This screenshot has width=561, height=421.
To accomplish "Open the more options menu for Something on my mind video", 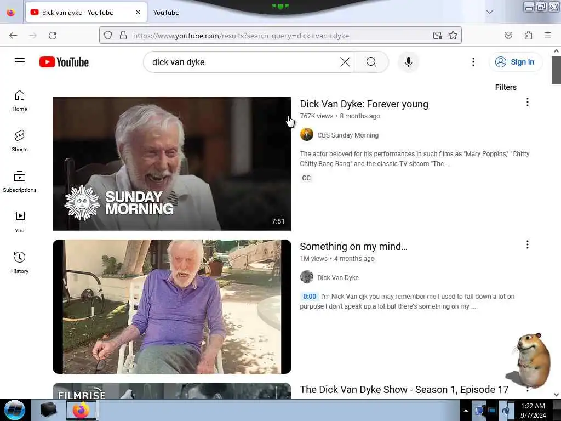I will coord(527,245).
